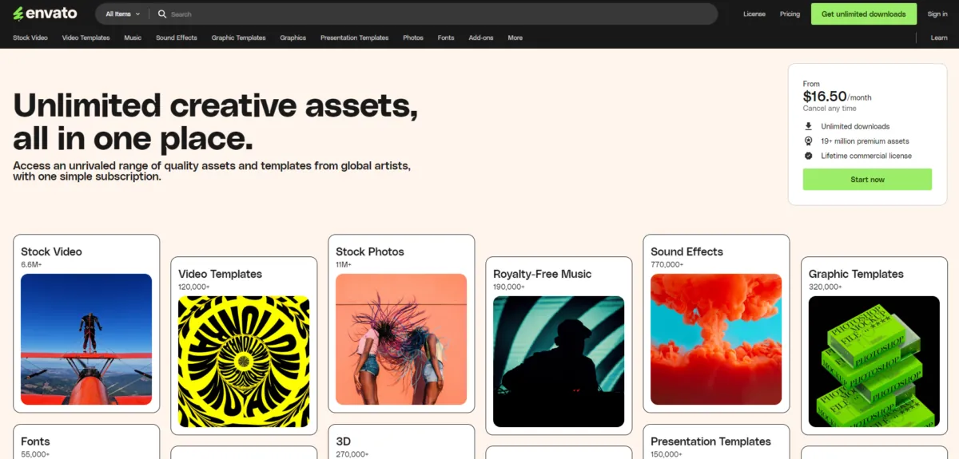Click the Stock Video card title
This screenshot has width=959, height=459.
click(51, 251)
